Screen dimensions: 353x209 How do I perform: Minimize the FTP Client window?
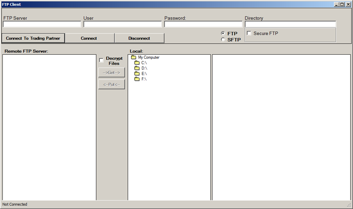(x=337, y=4)
